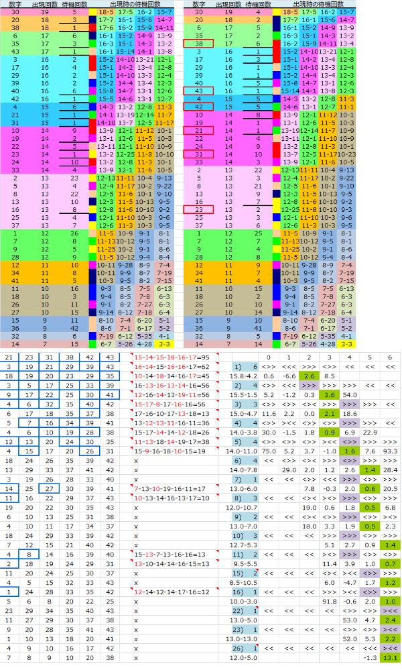Select wait count 21 in number 8's row

point(258,186)
